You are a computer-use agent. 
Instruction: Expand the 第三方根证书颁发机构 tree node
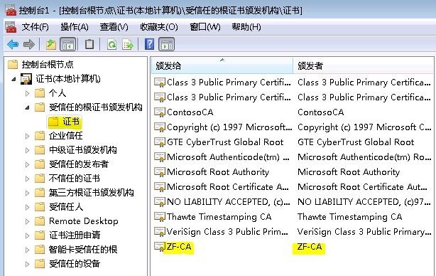pos(27,193)
